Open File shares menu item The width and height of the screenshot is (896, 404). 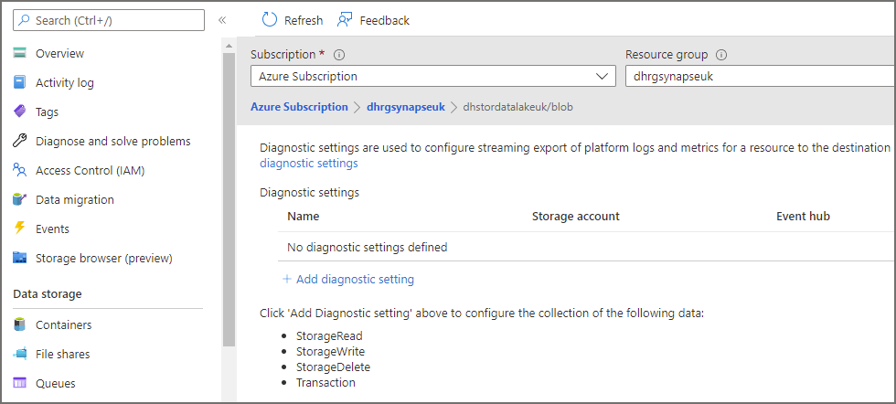pos(62,354)
